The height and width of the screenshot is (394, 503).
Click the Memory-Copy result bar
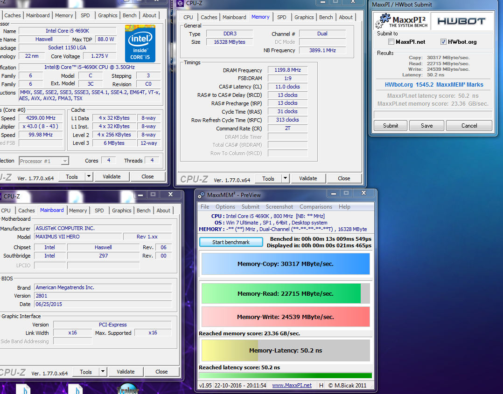(x=286, y=264)
